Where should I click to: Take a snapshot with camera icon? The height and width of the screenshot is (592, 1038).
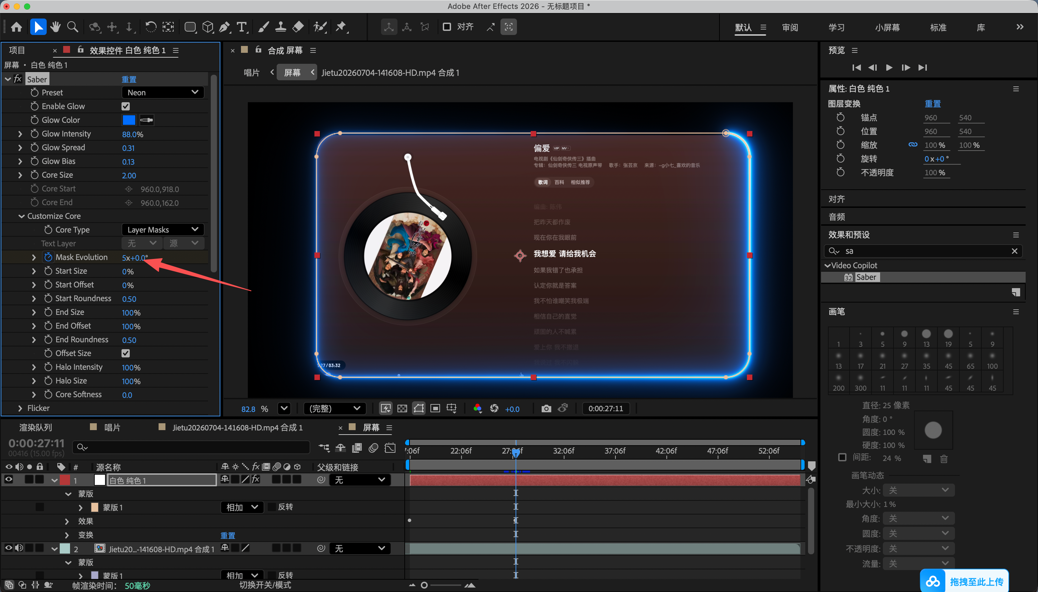pyautogui.click(x=546, y=408)
